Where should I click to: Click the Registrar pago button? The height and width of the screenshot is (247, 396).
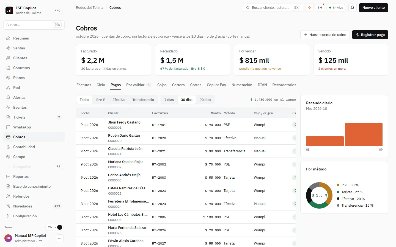[x=370, y=35]
